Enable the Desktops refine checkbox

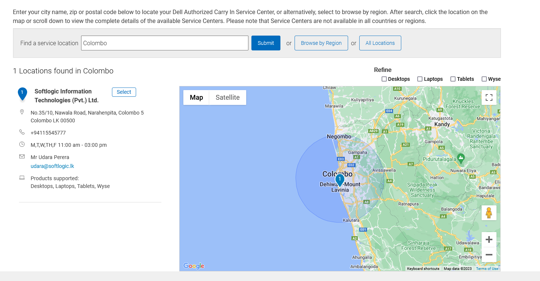[384, 79]
